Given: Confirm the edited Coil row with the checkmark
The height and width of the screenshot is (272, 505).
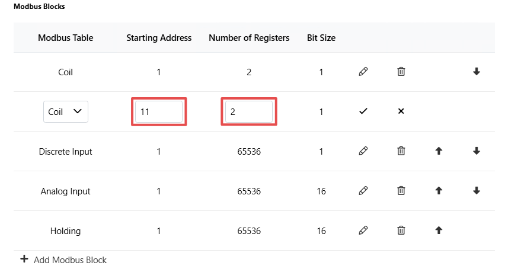Looking at the screenshot, I should (x=363, y=111).
